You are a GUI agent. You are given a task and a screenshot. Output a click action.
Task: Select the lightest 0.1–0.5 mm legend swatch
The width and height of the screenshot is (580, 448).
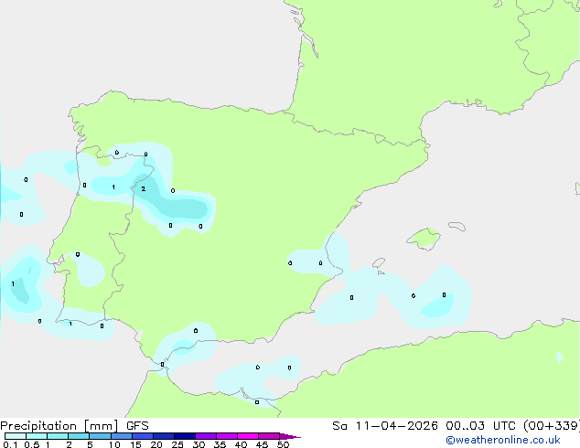(16, 436)
